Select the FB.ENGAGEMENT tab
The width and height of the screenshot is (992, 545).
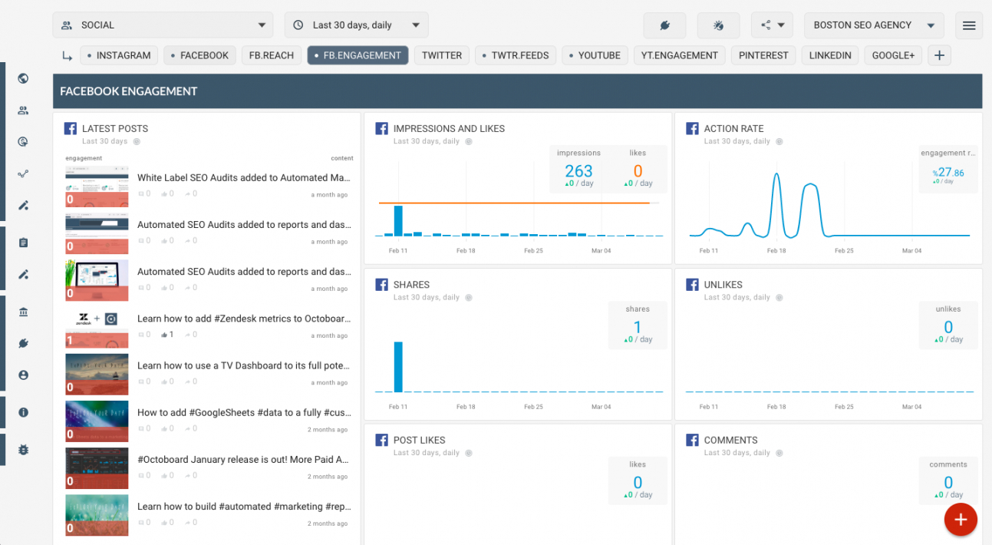click(x=358, y=55)
